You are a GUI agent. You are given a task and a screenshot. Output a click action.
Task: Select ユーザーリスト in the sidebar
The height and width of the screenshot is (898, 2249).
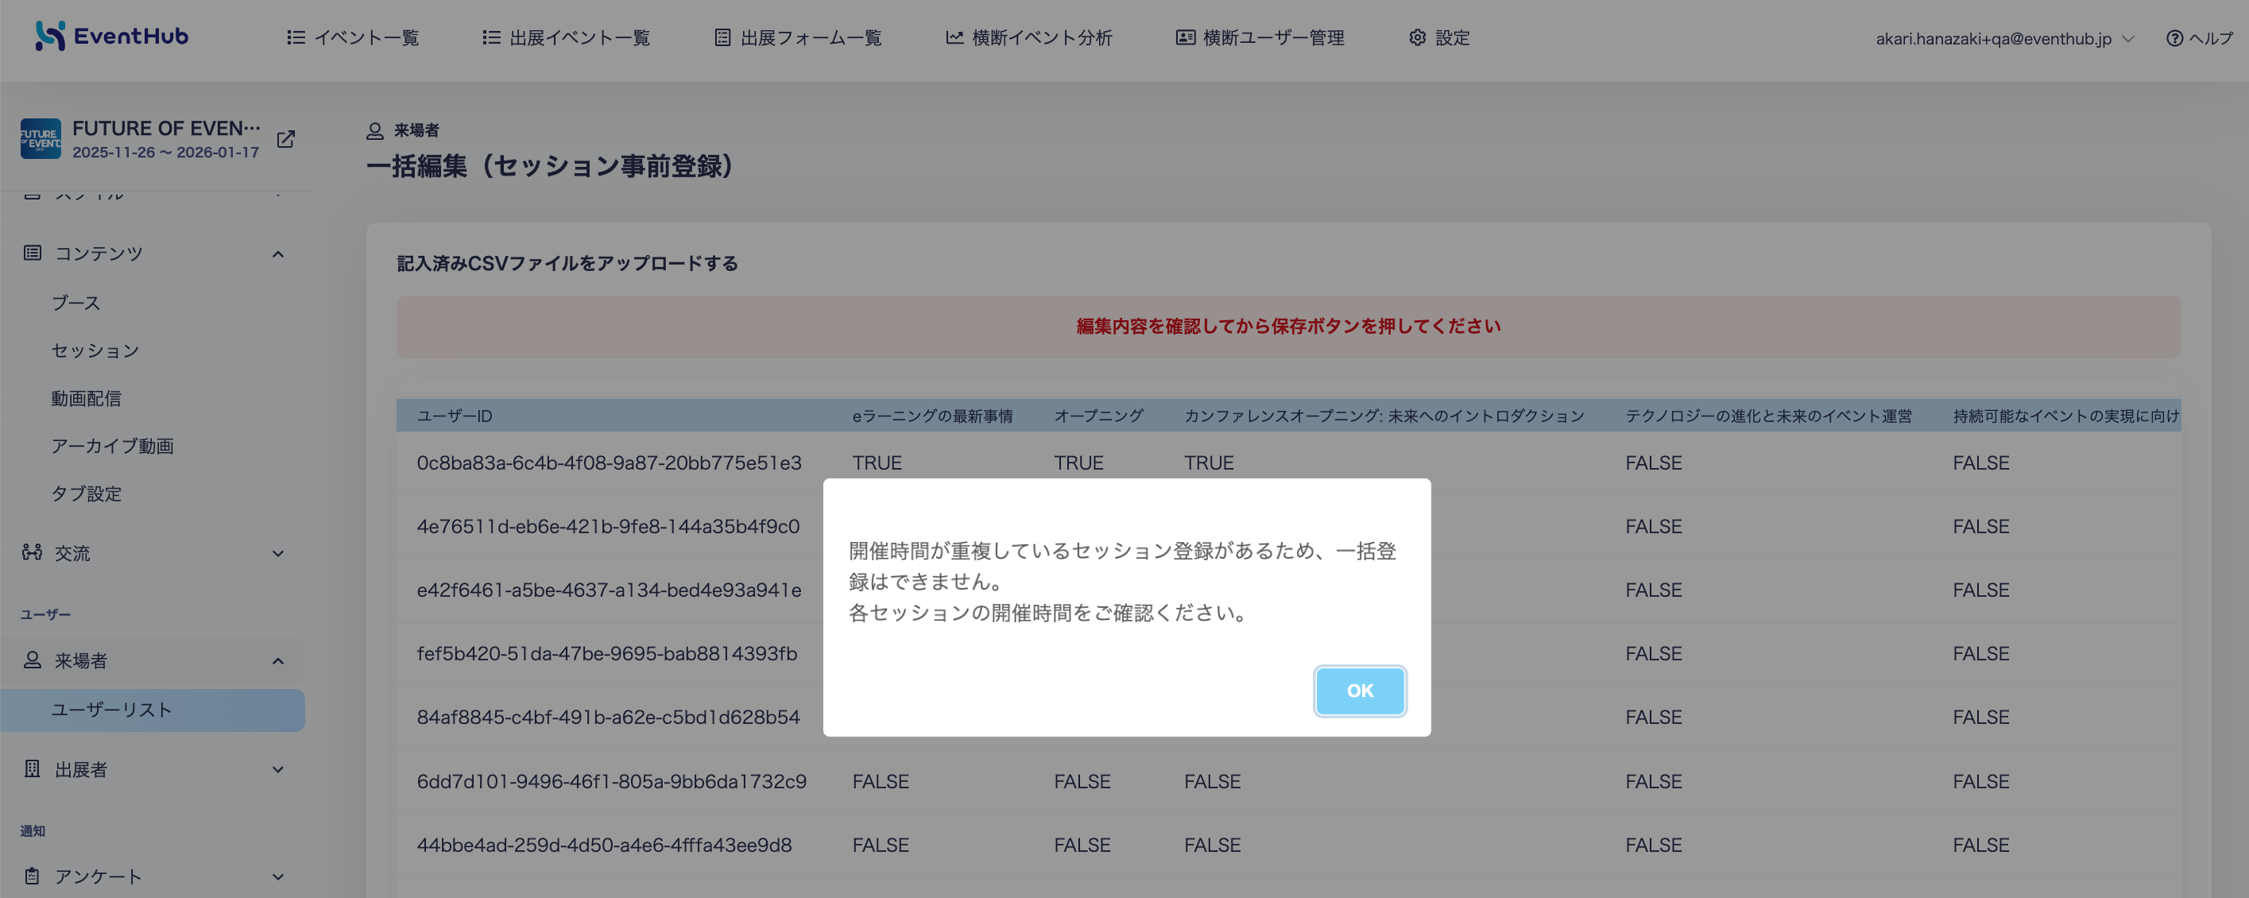153,710
